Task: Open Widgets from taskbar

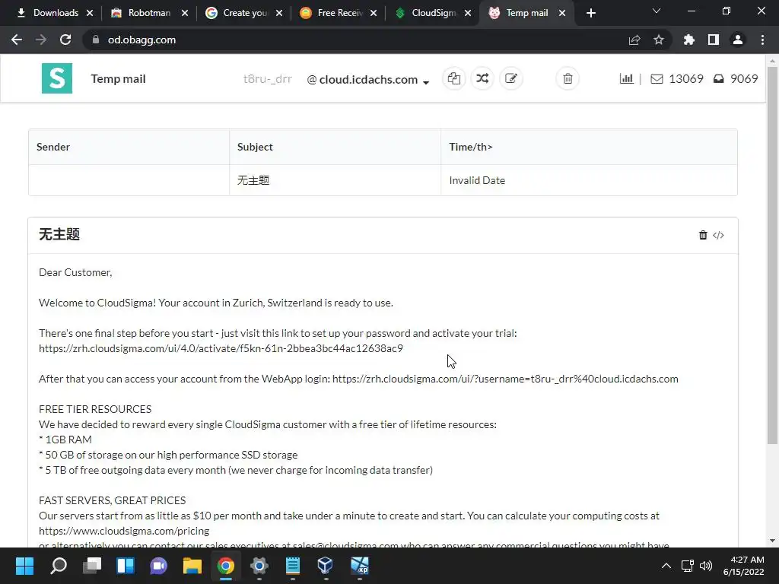Action: (x=126, y=566)
